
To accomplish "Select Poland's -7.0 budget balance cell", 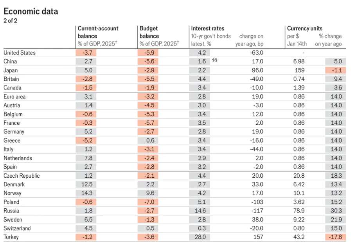I will point(148,202).
